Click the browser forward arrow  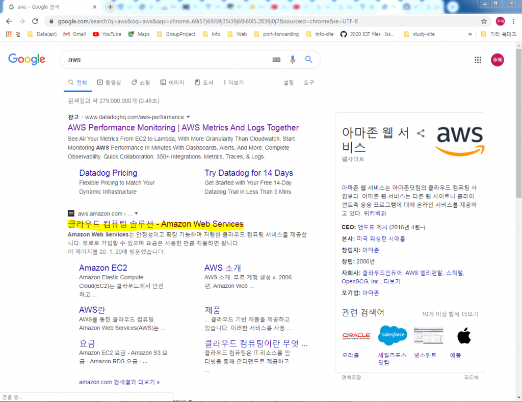22,21
